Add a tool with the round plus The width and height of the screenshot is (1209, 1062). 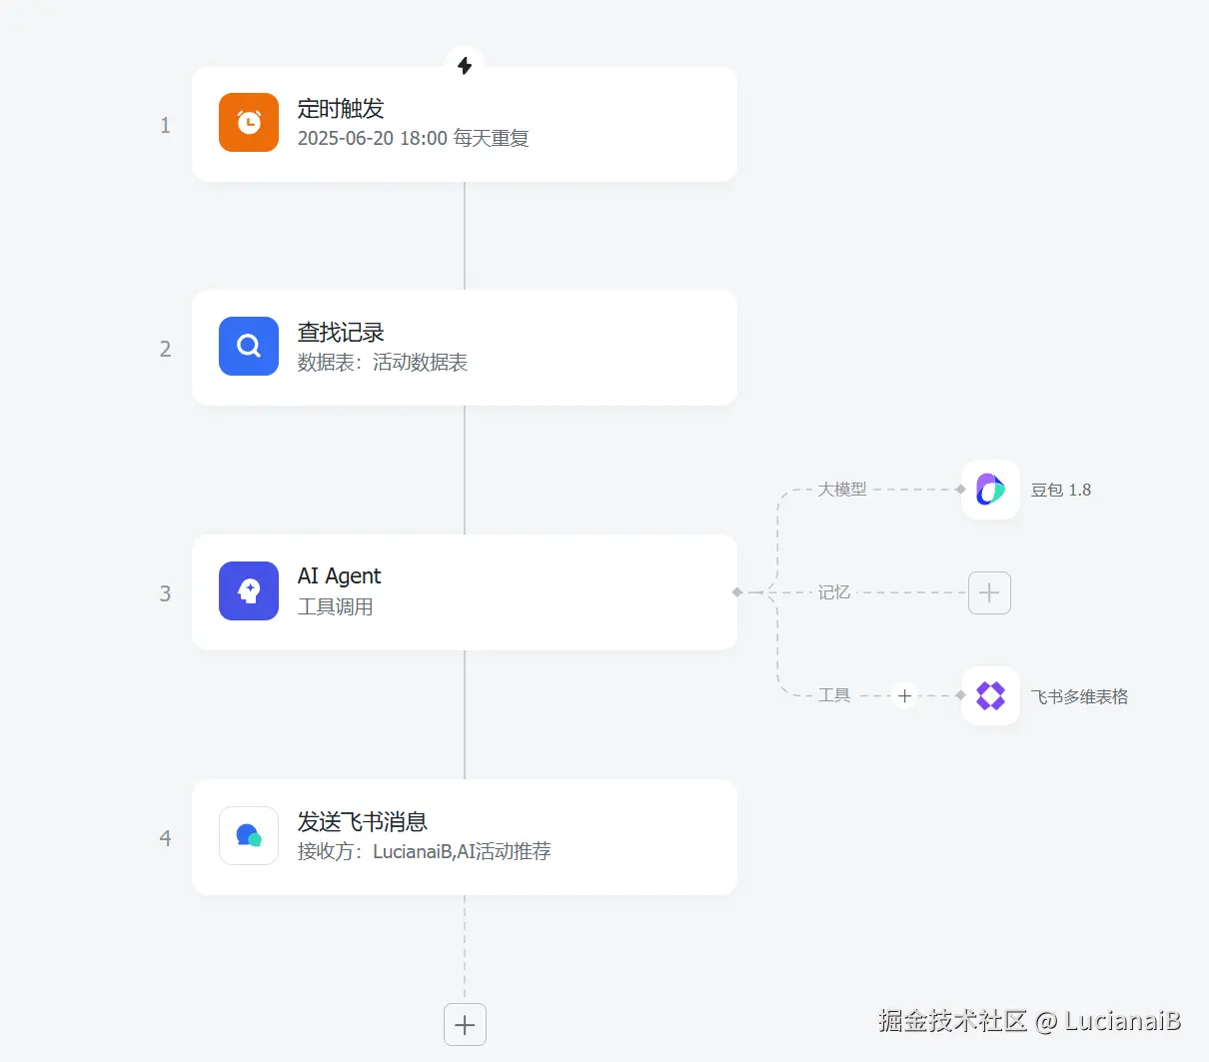pyautogui.click(x=904, y=695)
